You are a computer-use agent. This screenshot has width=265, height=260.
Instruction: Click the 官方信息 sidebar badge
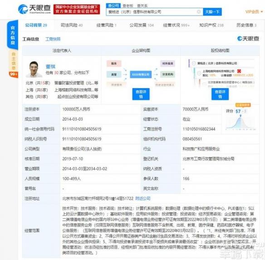point(13,35)
